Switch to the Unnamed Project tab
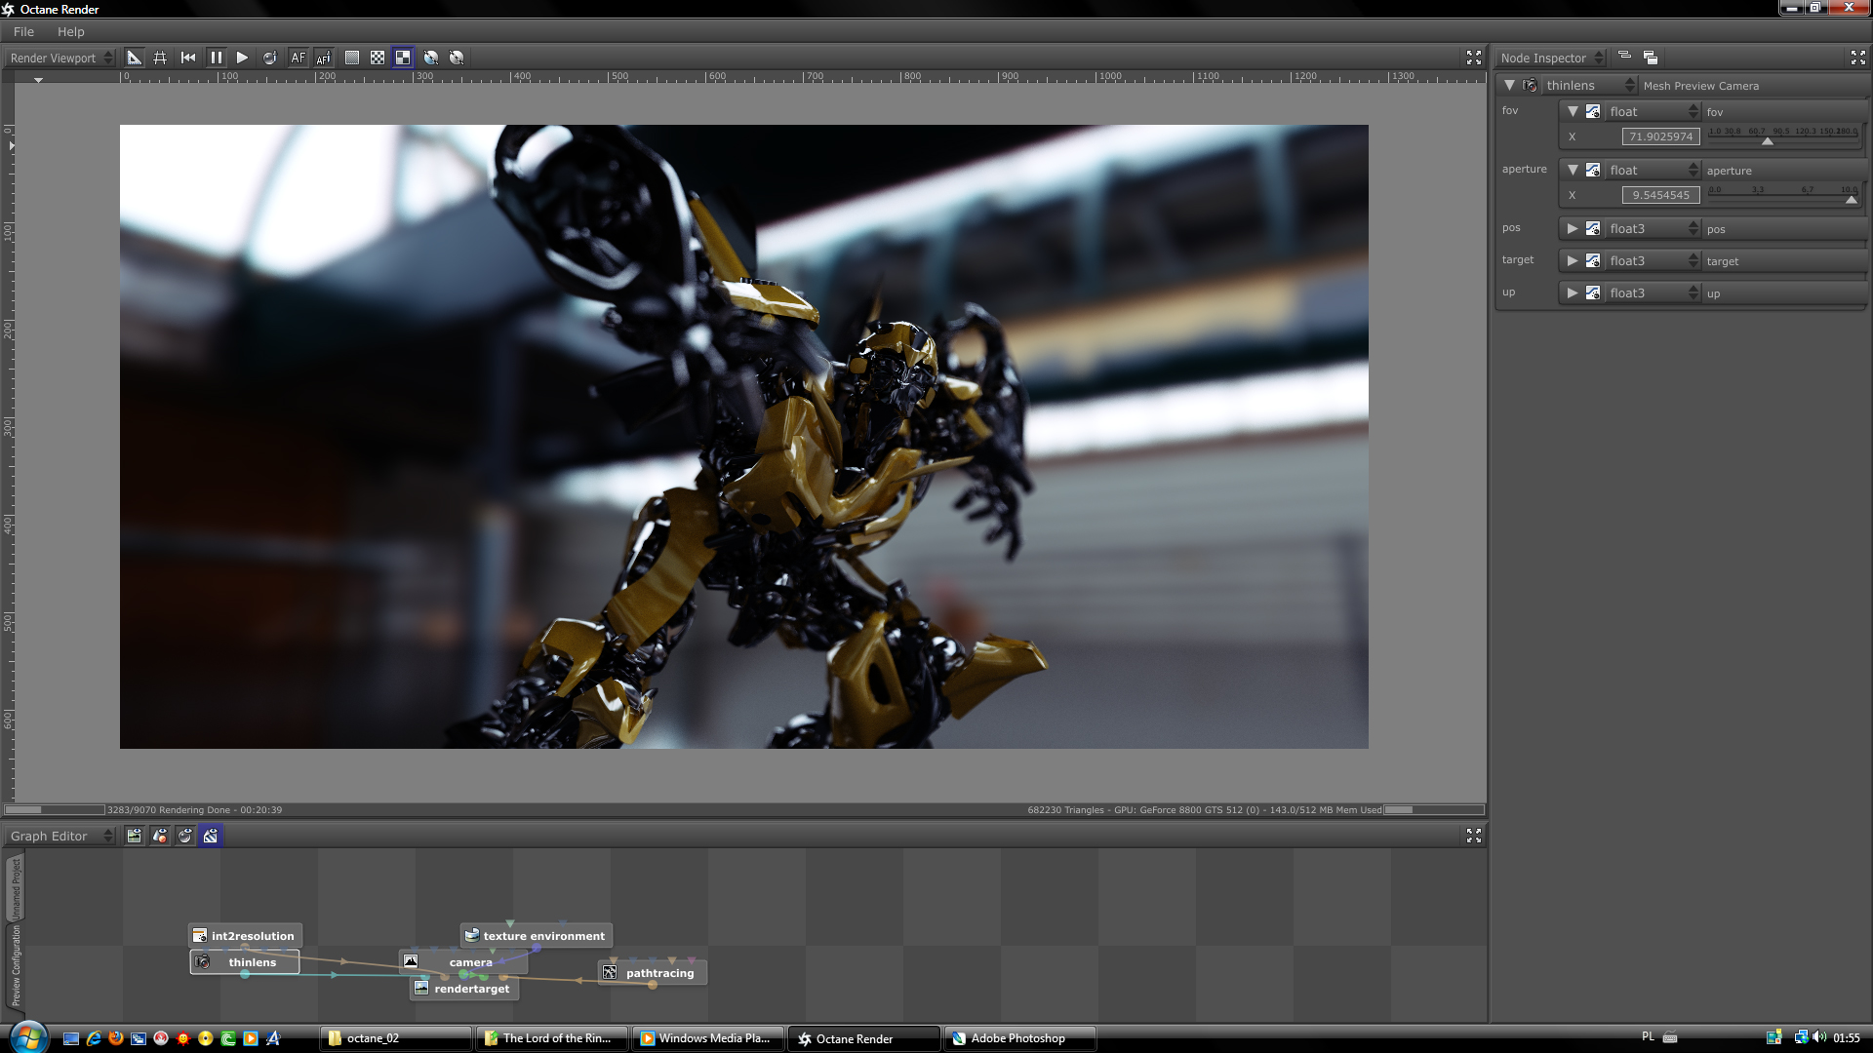 [16, 887]
